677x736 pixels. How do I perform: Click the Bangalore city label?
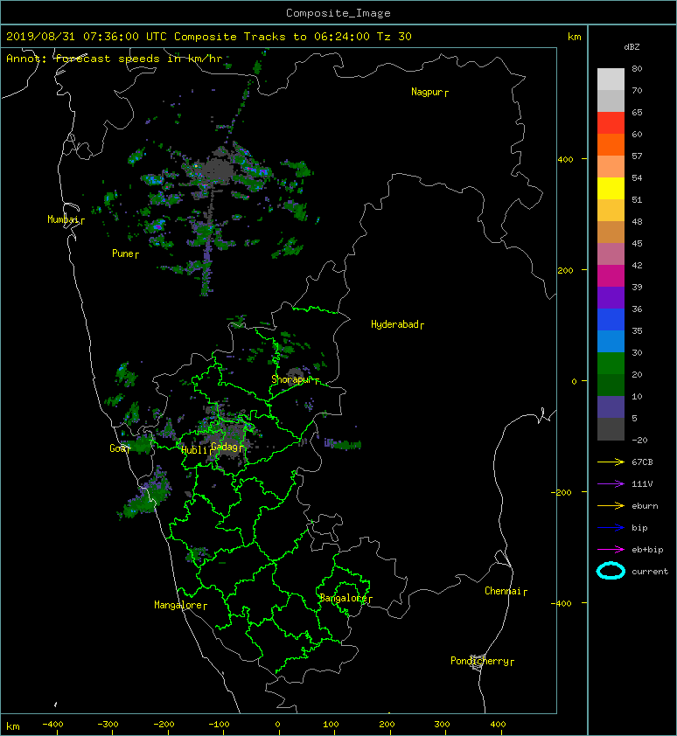pyautogui.click(x=344, y=598)
